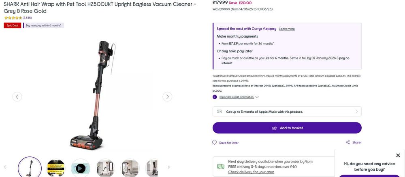The width and height of the screenshot is (405, 177).
Task: Go to the previous product image arrow
Action: (x=17, y=97)
